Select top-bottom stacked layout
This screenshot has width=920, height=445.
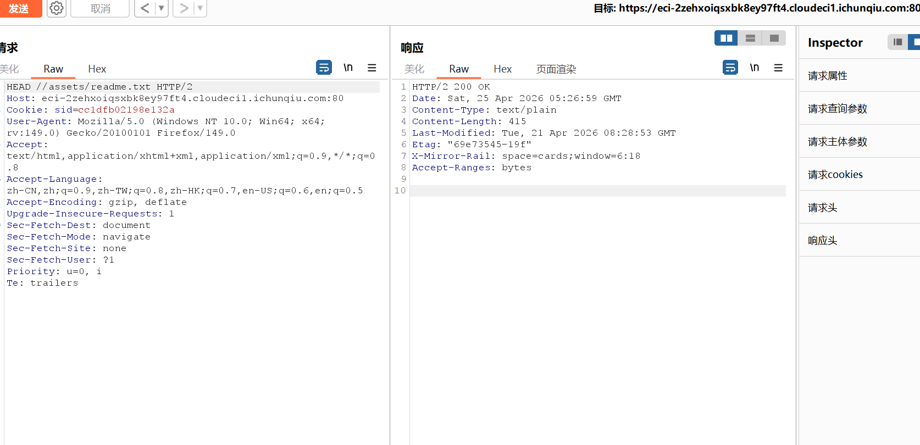click(x=750, y=38)
